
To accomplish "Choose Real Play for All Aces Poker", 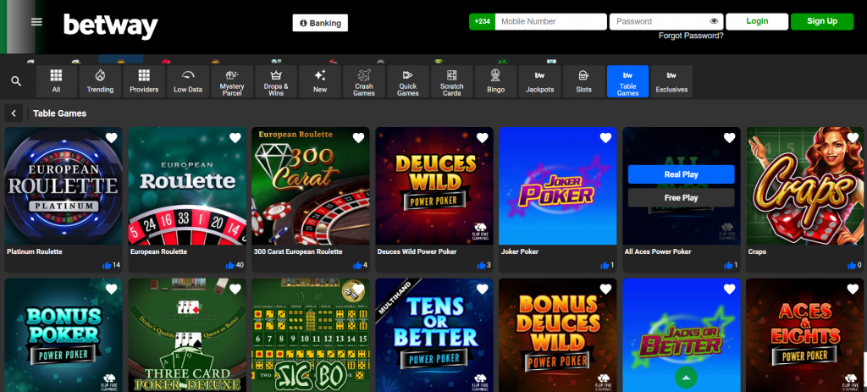I will point(682,174).
